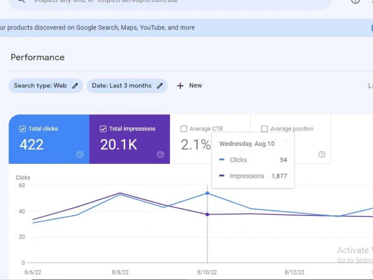Click pencil icon on Date: Last 3 months chip
Viewport: 373px width, 280px height.
point(160,86)
